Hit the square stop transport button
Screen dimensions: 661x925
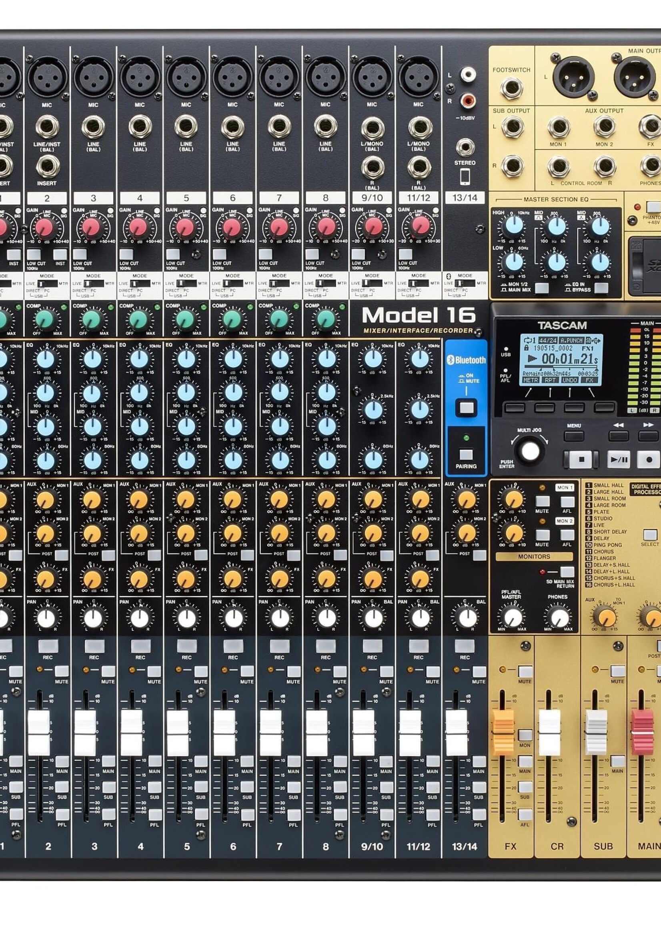[581, 460]
